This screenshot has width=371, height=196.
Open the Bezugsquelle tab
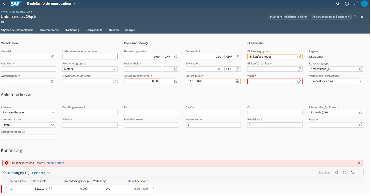(94, 30)
